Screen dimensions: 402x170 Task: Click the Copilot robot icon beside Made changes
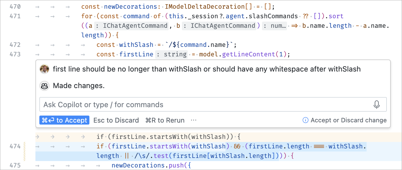(44, 86)
